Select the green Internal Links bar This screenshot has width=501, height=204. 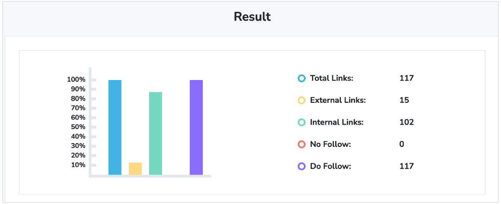click(155, 133)
